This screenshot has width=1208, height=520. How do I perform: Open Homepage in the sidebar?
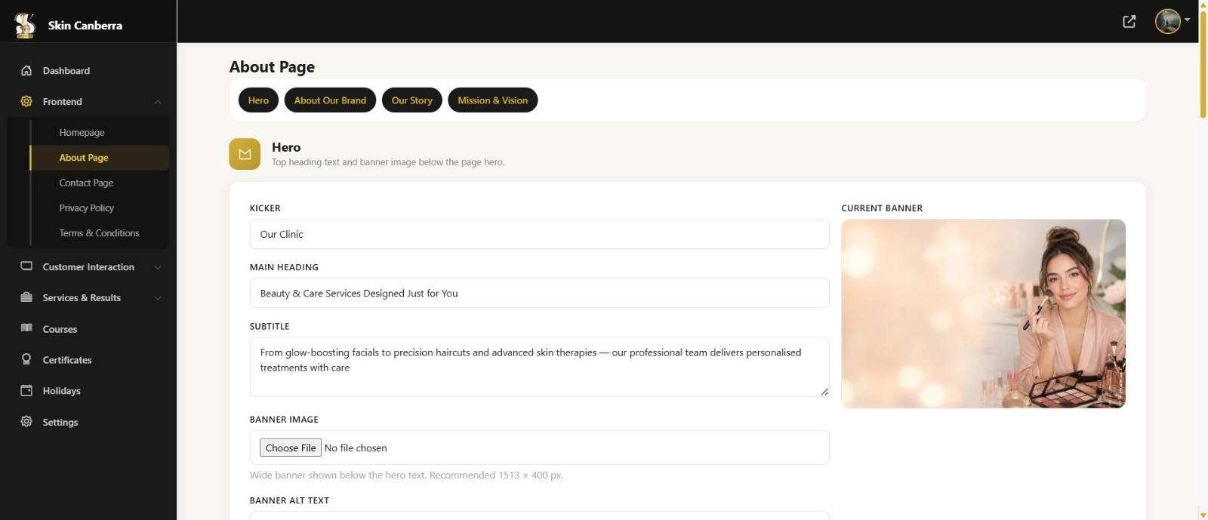tap(82, 132)
